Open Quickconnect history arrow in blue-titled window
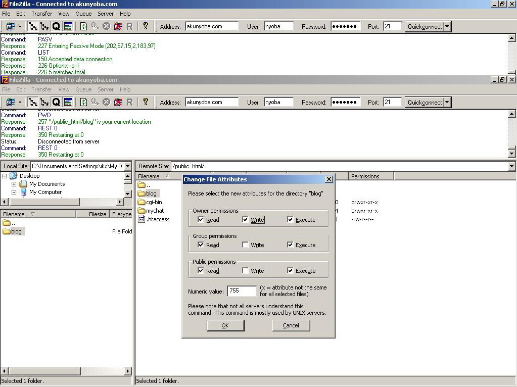Viewport: 517px width, 387px height. coord(447,26)
